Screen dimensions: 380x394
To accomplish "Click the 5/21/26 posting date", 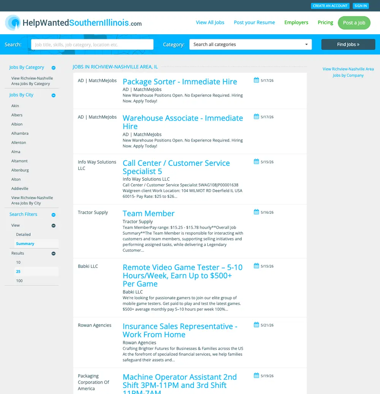I will (267, 325).
